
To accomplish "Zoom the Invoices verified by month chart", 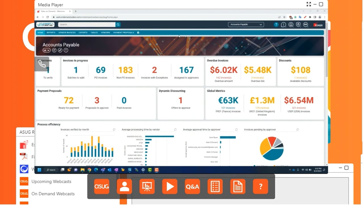I will [x=114, y=130].
